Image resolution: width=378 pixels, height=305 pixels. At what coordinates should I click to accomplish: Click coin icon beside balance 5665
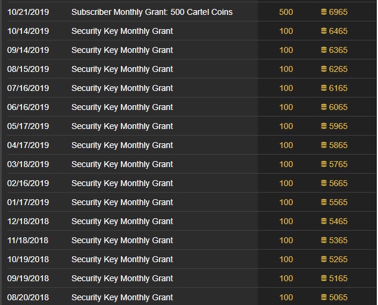click(x=324, y=183)
